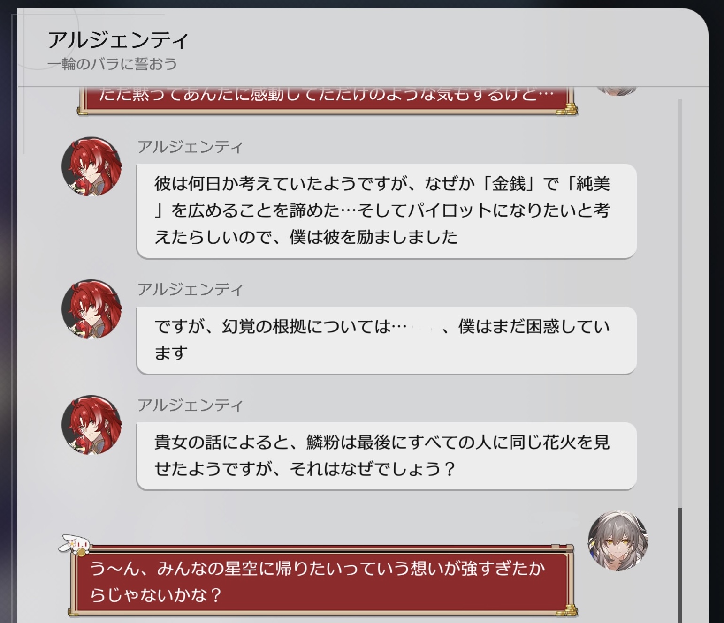The width and height of the screenshot is (724, 623).
Task: Click the upper part of the chat scrollbar track
Action: tap(680, 234)
